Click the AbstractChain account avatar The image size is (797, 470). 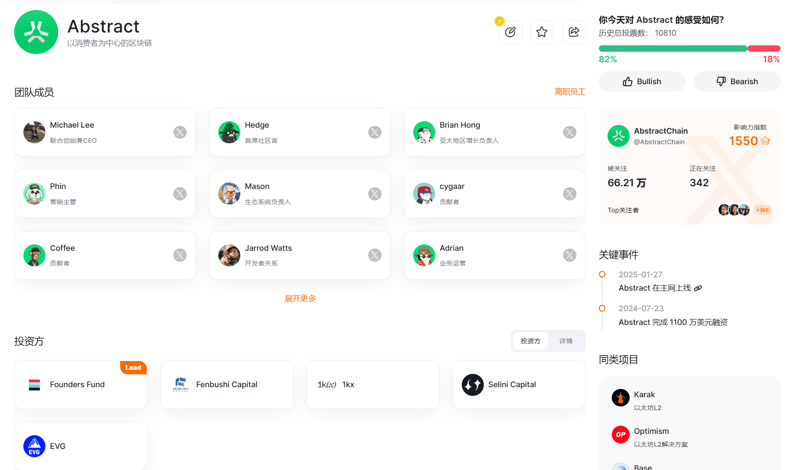(x=619, y=136)
